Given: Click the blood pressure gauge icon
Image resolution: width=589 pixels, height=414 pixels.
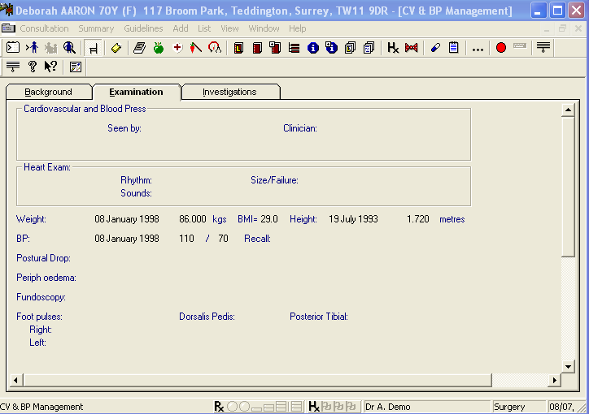Looking at the screenshot, I should tap(214, 48).
